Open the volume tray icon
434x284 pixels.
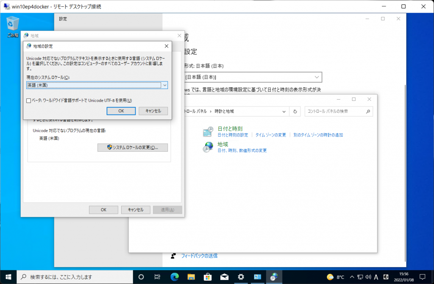[368, 277]
